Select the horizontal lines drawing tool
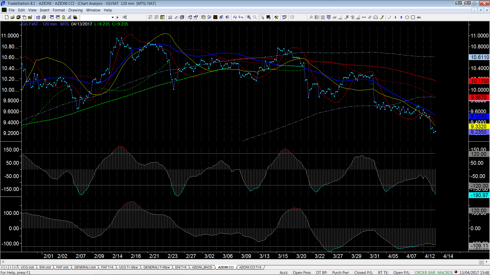This screenshot has height=275, width=490. pos(323,17)
